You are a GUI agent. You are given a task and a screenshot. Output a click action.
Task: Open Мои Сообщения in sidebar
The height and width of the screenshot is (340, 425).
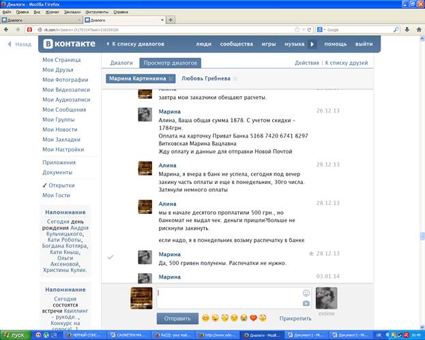coord(64,110)
